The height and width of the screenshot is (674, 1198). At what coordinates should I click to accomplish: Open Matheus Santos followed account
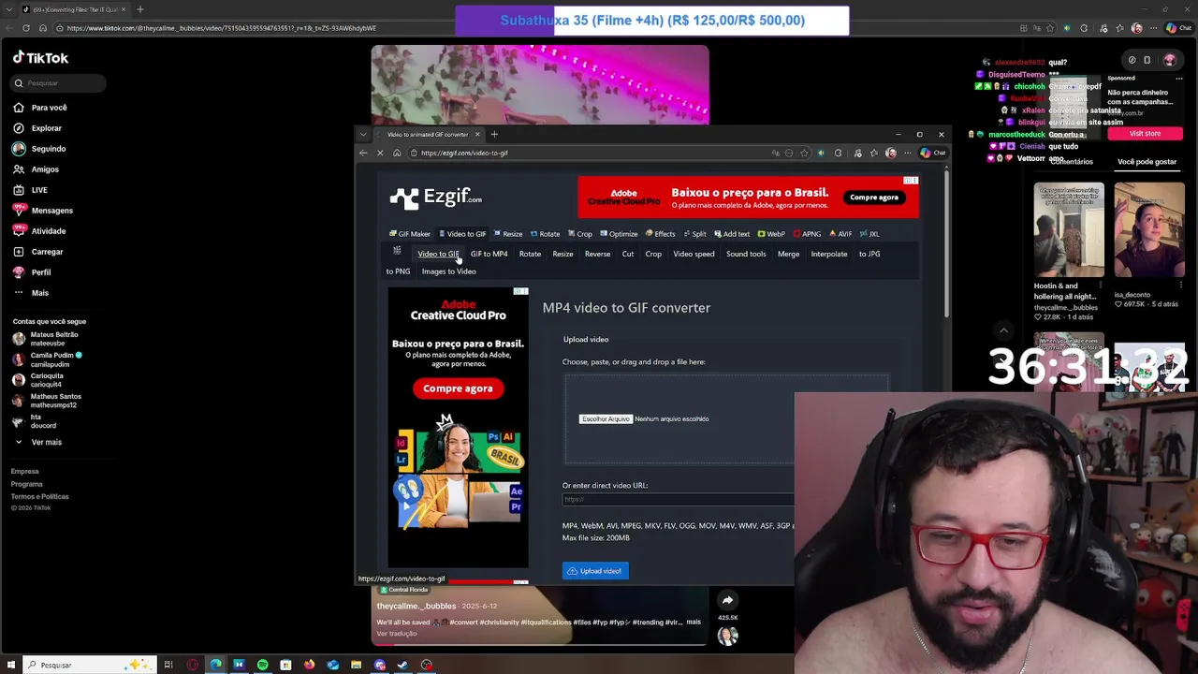pyautogui.click(x=47, y=401)
